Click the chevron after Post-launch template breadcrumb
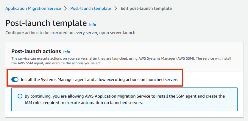The height and width of the screenshot is (121, 248). pos(116,8)
